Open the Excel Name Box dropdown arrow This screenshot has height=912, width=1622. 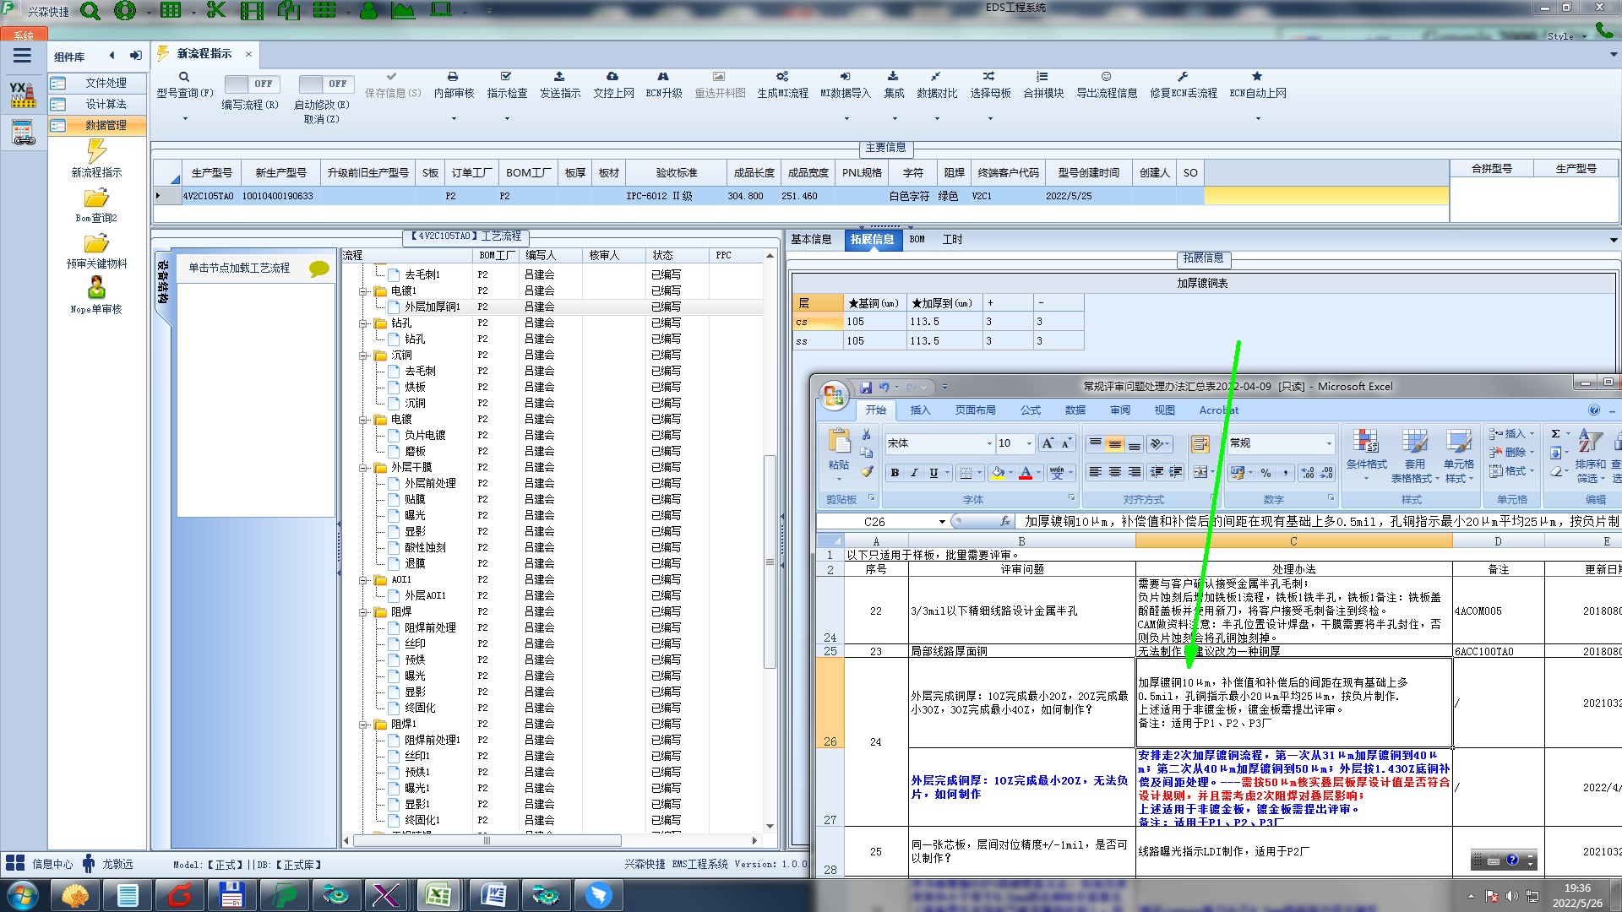pos(942,522)
